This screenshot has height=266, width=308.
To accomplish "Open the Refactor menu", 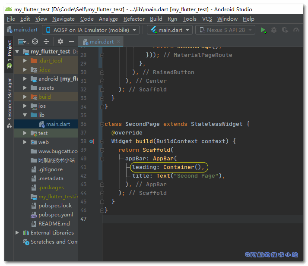I will 134,19.
